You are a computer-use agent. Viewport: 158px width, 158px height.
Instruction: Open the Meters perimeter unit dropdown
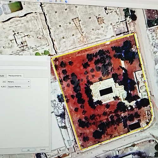19,82
